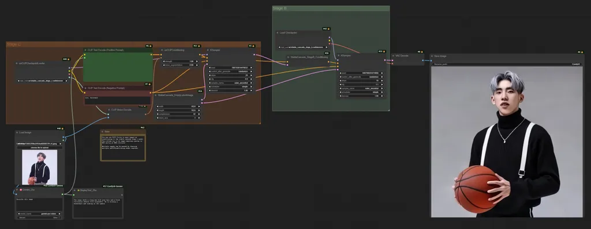Click choose file to upload button
This screenshot has height=229, width=591.
pyautogui.click(x=40, y=147)
